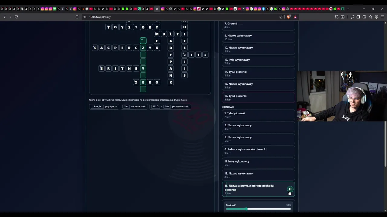The height and width of the screenshot is (217, 387).
Task: Select clue 7. Ground ___
Action: click(259, 25)
